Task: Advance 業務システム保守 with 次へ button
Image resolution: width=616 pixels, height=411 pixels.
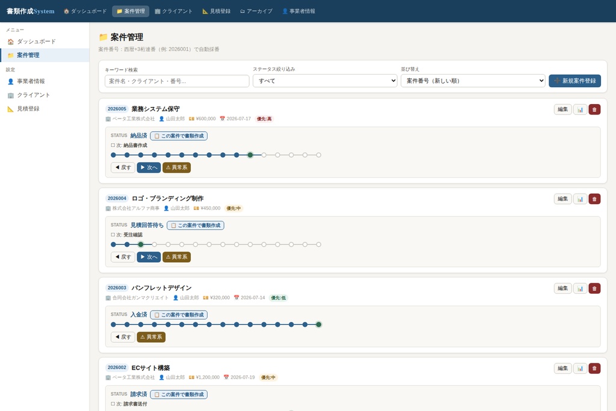Action: 149,167
